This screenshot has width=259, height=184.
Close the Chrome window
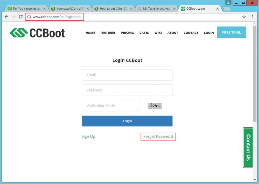pyautogui.click(x=253, y=3)
